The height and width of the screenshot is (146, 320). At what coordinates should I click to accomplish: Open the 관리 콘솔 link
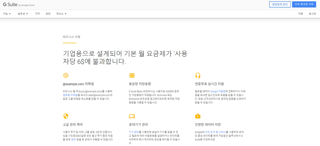73,139
